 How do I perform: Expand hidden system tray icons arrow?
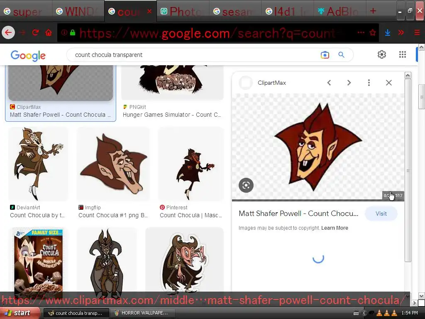tap(364, 313)
